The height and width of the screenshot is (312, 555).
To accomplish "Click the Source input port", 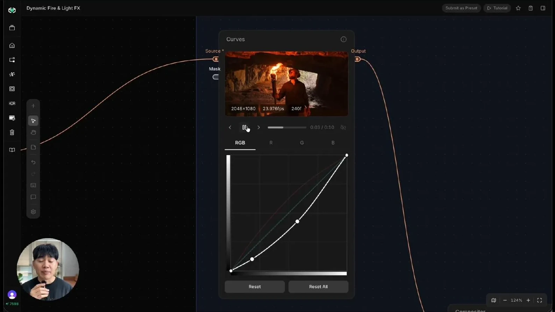I will 216,59.
